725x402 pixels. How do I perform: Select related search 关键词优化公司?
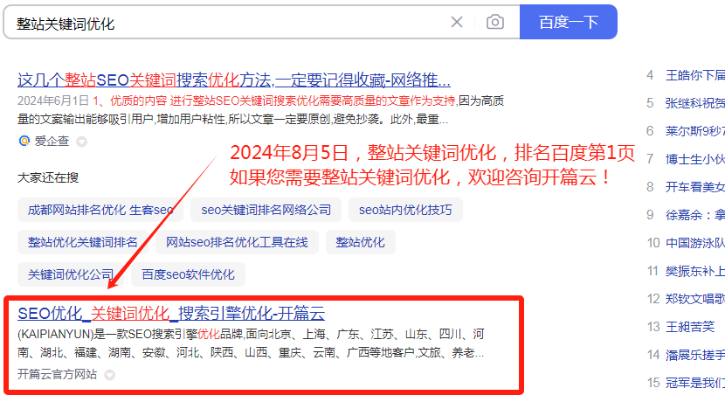[70, 274]
